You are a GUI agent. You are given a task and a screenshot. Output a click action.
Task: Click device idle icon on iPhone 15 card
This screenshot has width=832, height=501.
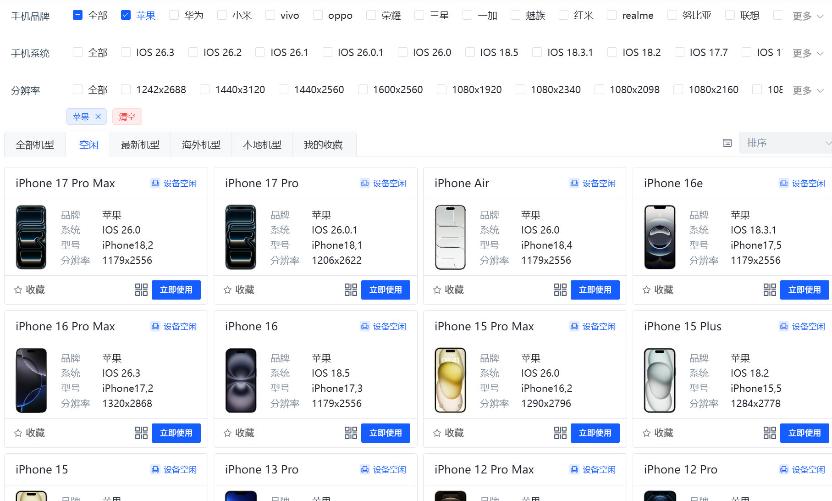[x=155, y=470]
